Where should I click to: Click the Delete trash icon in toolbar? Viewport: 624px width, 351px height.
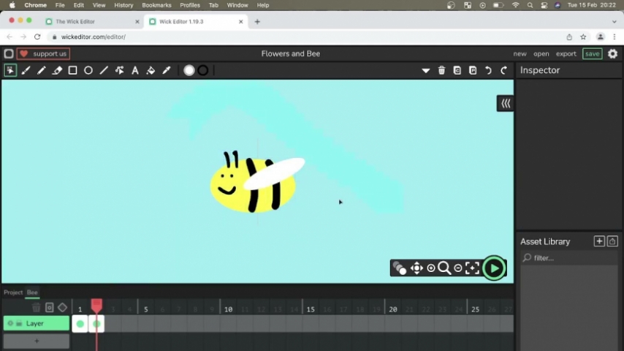[x=441, y=71]
